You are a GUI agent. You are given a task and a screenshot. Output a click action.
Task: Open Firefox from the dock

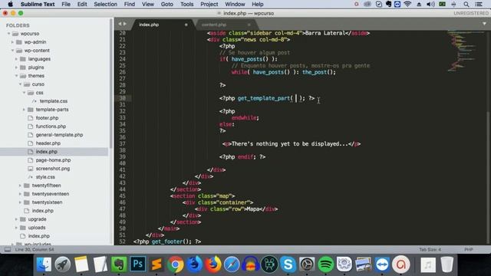213,264
